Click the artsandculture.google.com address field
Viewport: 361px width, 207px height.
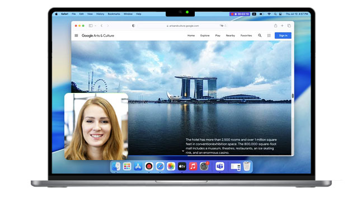point(183,26)
